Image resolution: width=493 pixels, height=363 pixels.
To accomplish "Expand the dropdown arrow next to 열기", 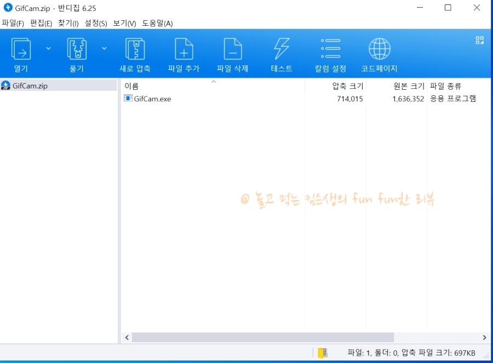I will 48,48.
